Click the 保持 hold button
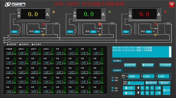The image size is (176, 98). click(x=164, y=83)
